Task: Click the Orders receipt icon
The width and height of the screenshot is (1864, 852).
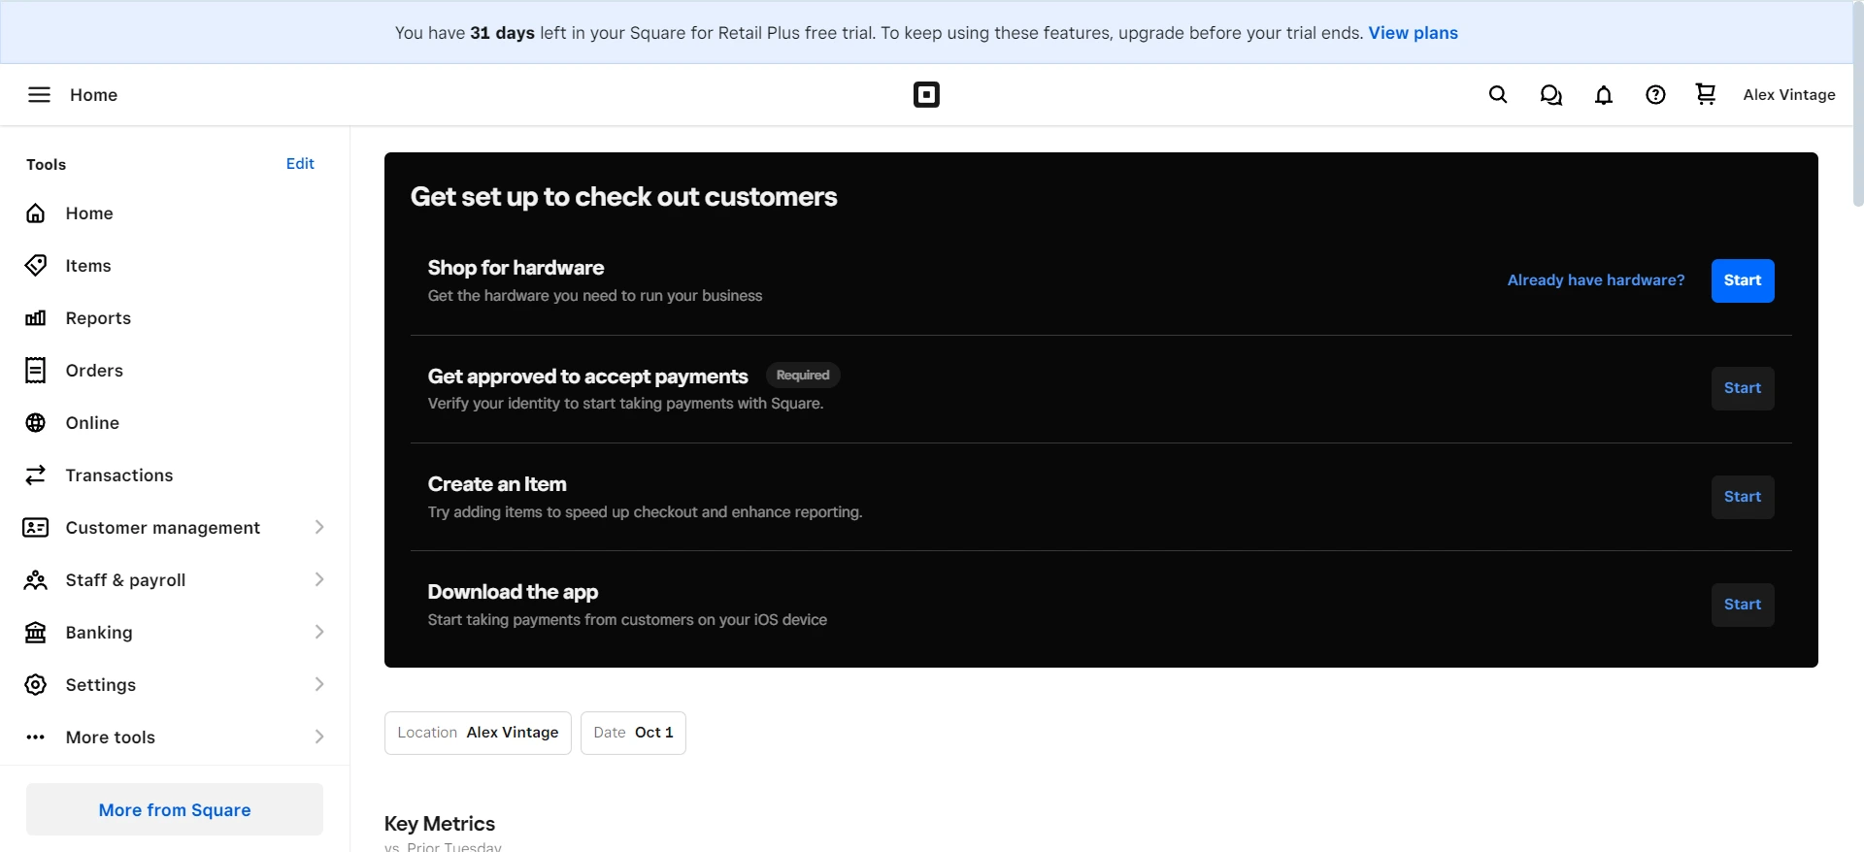Action: [36, 371]
